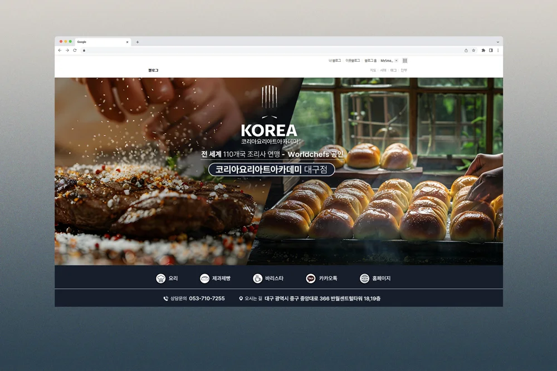The height and width of the screenshot is (371, 557).
Task: Toggle the browser side panel icon
Action: pyautogui.click(x=491, y=51)
